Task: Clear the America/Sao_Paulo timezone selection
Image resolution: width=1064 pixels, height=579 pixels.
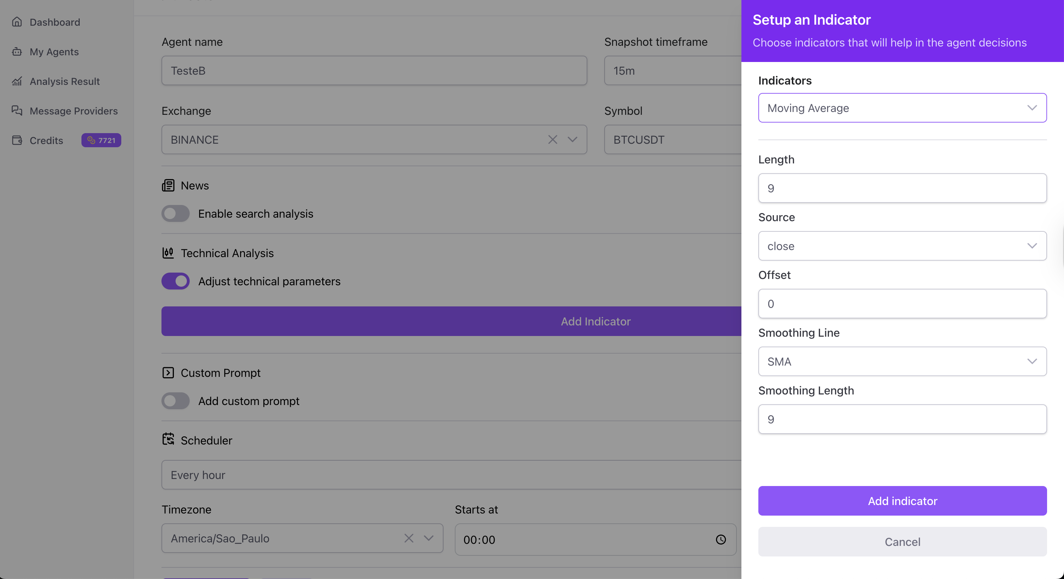Action: coord(409,538)
